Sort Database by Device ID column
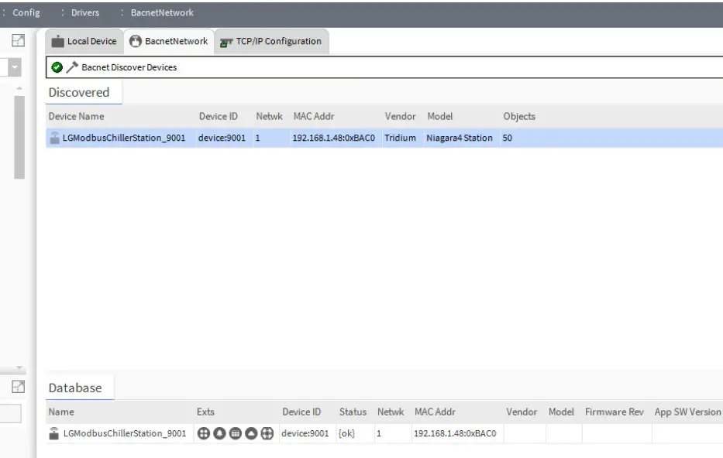Viewport: 723px width, 458px height. pos(301,412)
